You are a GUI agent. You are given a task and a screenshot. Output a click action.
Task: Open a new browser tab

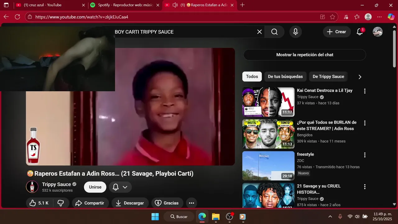click(243, 5)
